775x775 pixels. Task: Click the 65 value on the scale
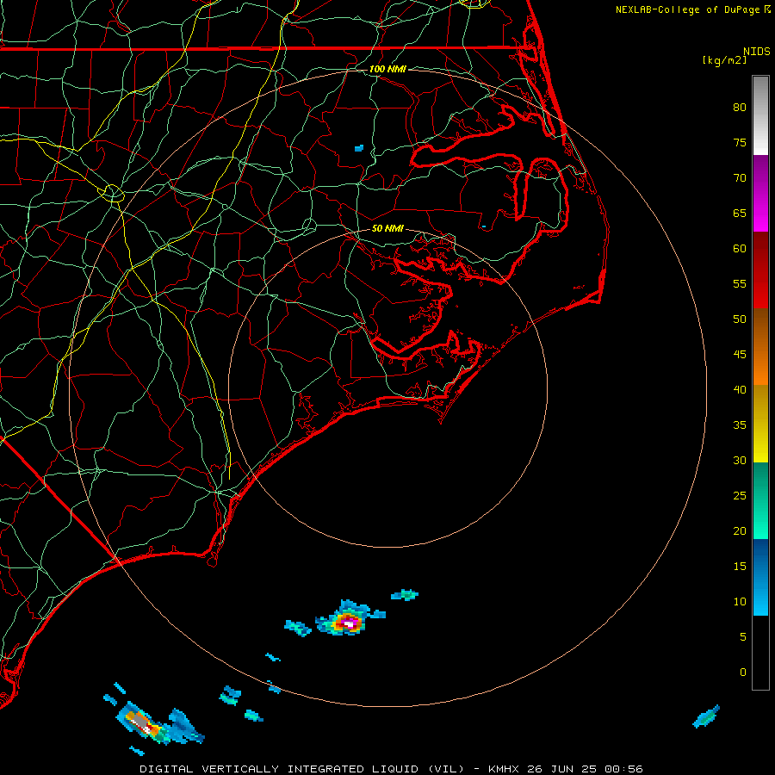740,213
